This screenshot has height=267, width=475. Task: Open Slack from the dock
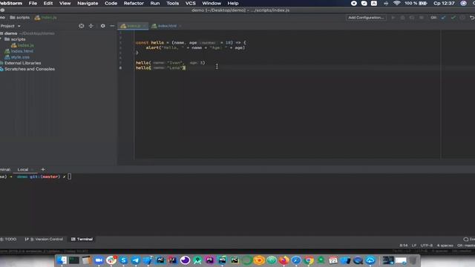[x=111, y=260]
